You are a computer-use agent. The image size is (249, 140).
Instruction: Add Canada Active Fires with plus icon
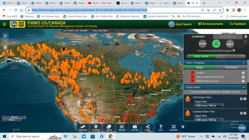tap(241, 113)
